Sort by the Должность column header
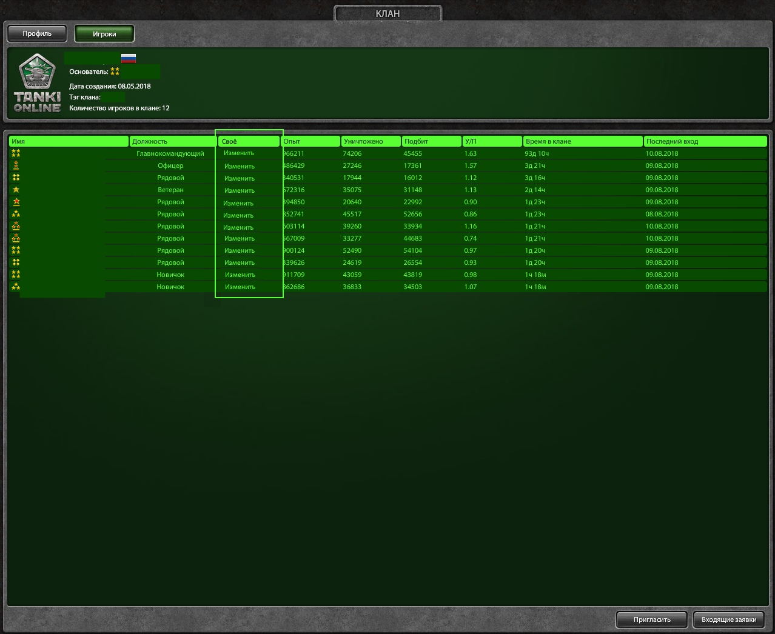This screenshot has height=634, width=775. (x=173, y=141)
